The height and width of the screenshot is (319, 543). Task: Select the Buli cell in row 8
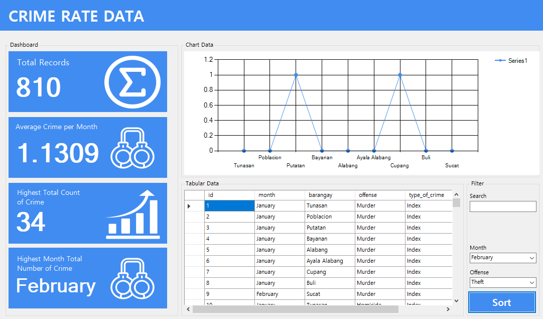tap(330, 283)
